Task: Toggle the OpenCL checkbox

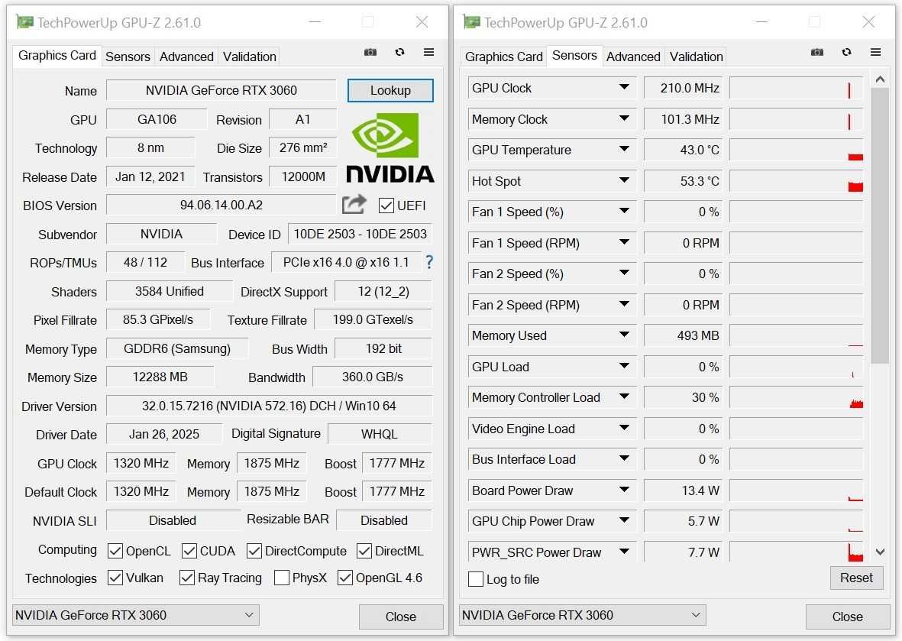Action: (115, 552)
